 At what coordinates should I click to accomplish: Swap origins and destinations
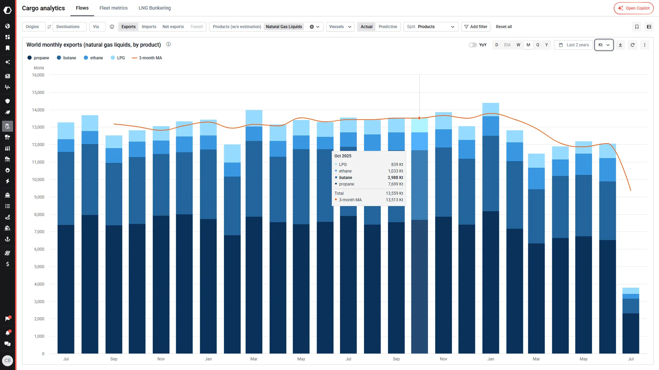click(49, 27)
